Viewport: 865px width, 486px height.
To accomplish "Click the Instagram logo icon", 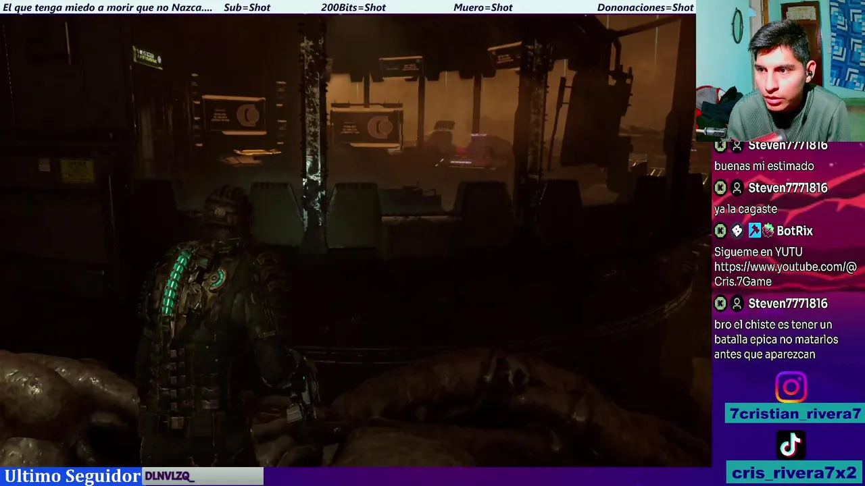I will 791,387.
